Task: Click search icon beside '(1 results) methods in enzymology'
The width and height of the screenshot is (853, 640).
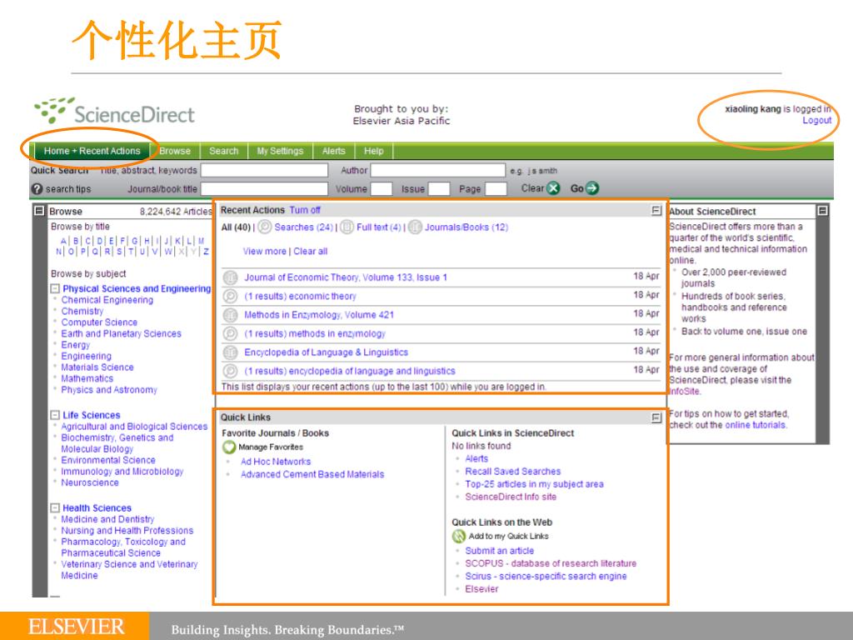Action: (231, 333)
